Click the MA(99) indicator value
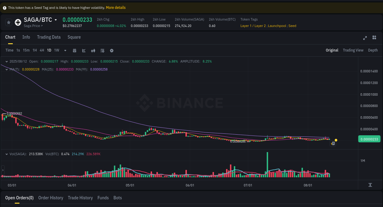 (99, 69)
